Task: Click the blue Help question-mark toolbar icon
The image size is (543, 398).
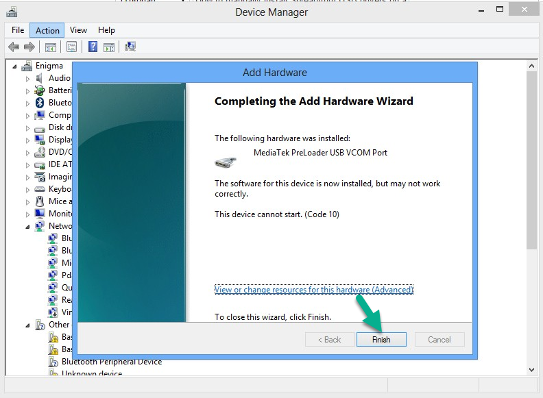Action: [x=93, y=47]
